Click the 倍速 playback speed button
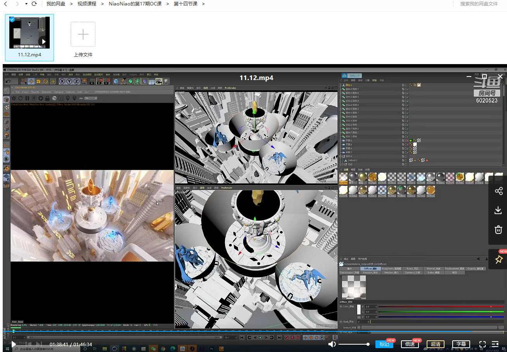 (409, 344)
